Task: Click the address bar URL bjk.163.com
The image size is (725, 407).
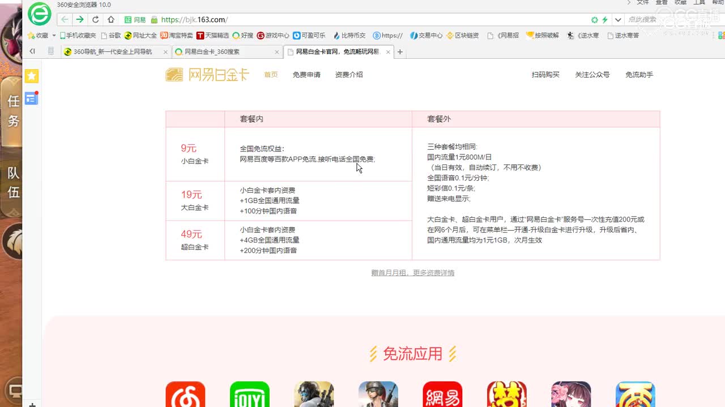Action: [x=194, y=20]
